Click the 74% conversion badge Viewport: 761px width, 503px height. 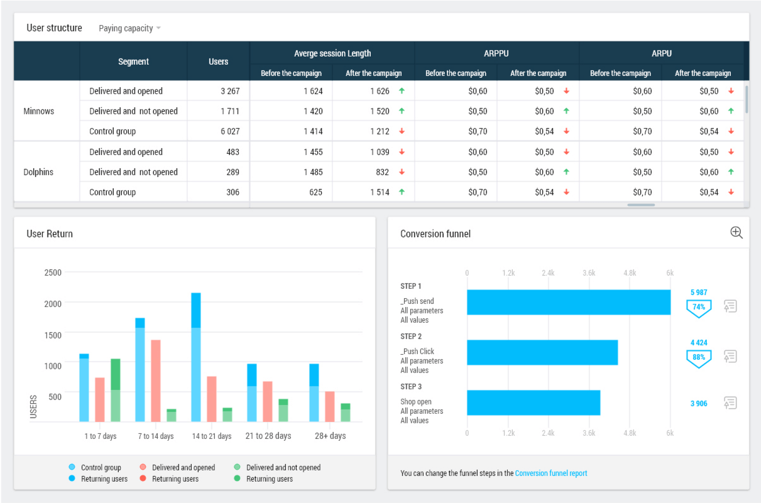click(x=698, y=307)
